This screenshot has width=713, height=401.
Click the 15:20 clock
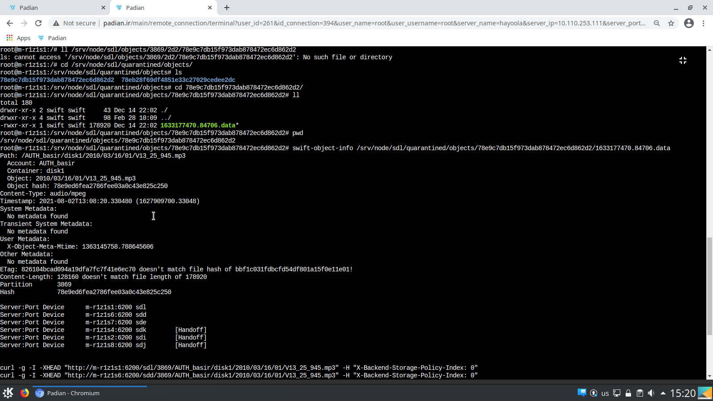coord(683,393)
